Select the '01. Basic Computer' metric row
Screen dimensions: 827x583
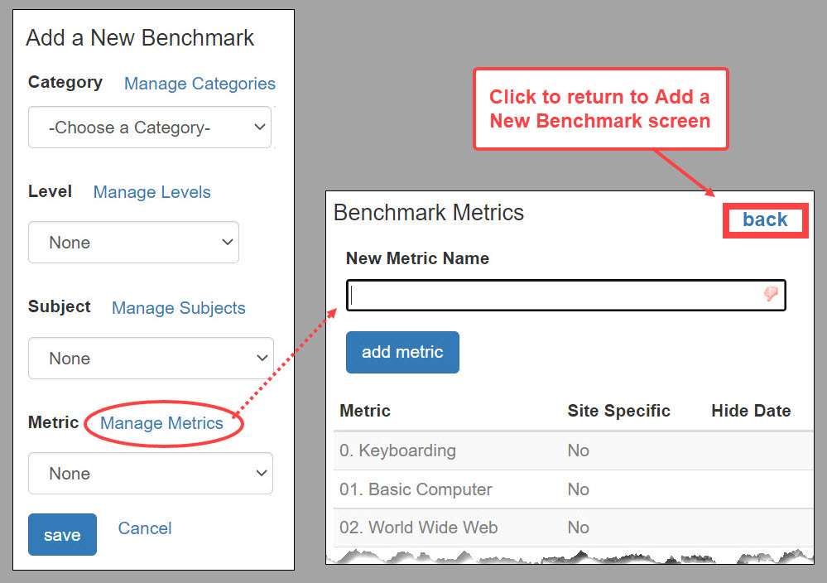click(414, 489)
